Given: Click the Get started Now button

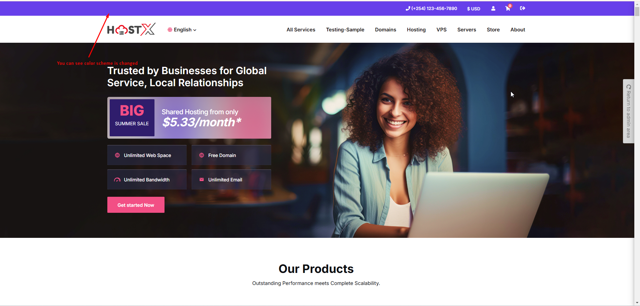Looking at the screenshot, I should [x=136, y=205].
